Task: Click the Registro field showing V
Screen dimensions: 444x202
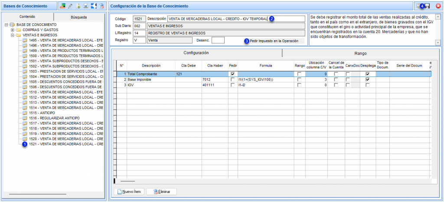Action: 139,40
